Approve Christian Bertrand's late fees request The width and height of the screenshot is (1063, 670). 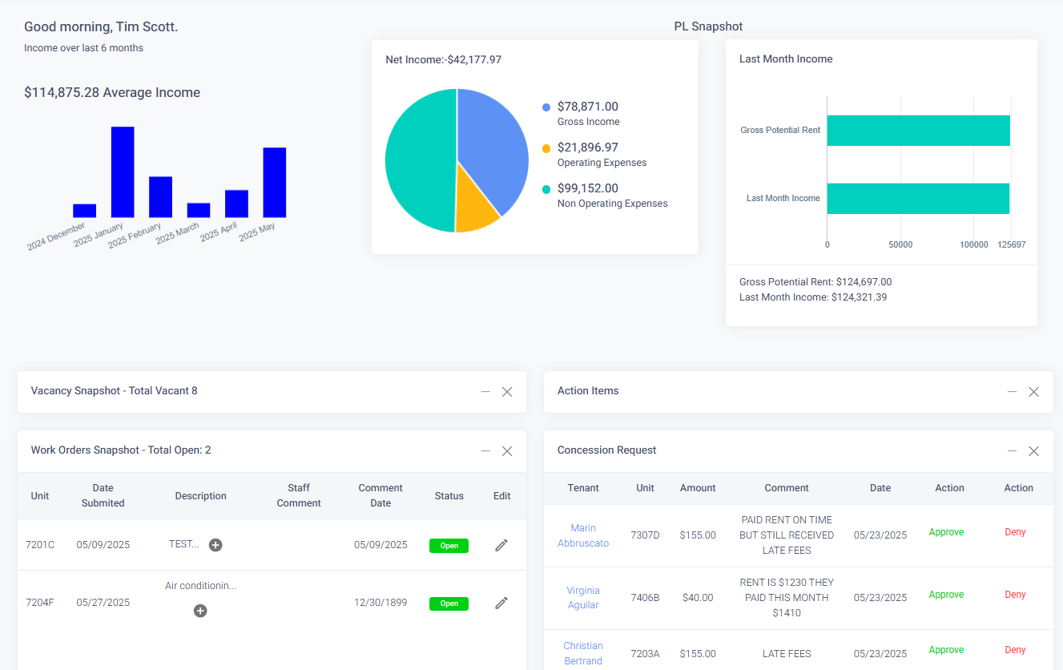[946, 649]
